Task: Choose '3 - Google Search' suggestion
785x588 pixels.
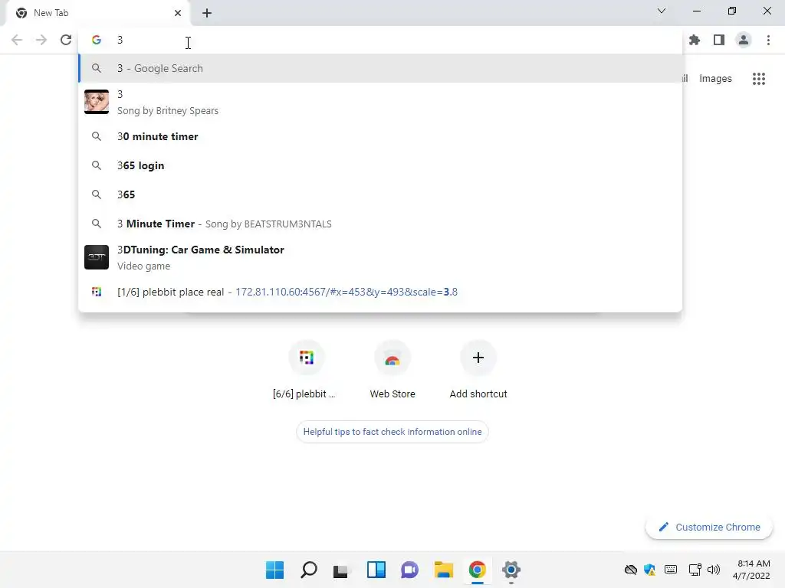Action: point(380,68)
